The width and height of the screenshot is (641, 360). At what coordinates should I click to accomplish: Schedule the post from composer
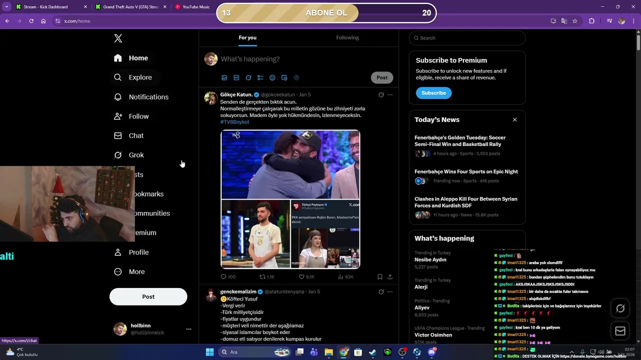tap(284, 78)
